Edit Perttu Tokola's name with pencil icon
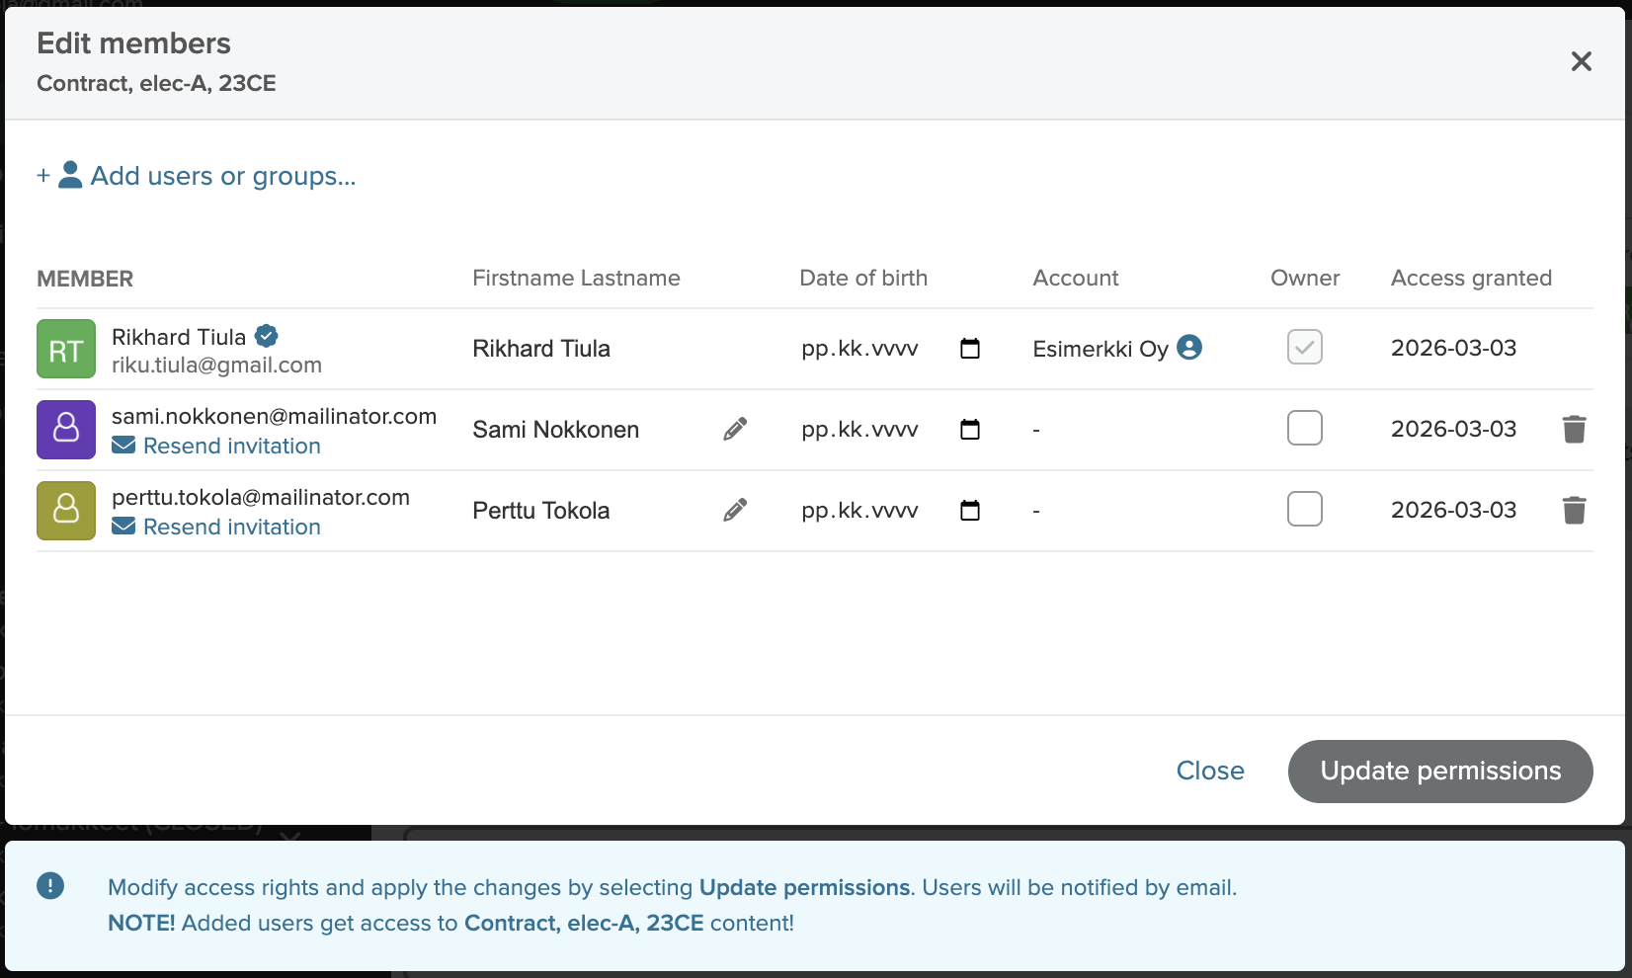 (735, 510)
